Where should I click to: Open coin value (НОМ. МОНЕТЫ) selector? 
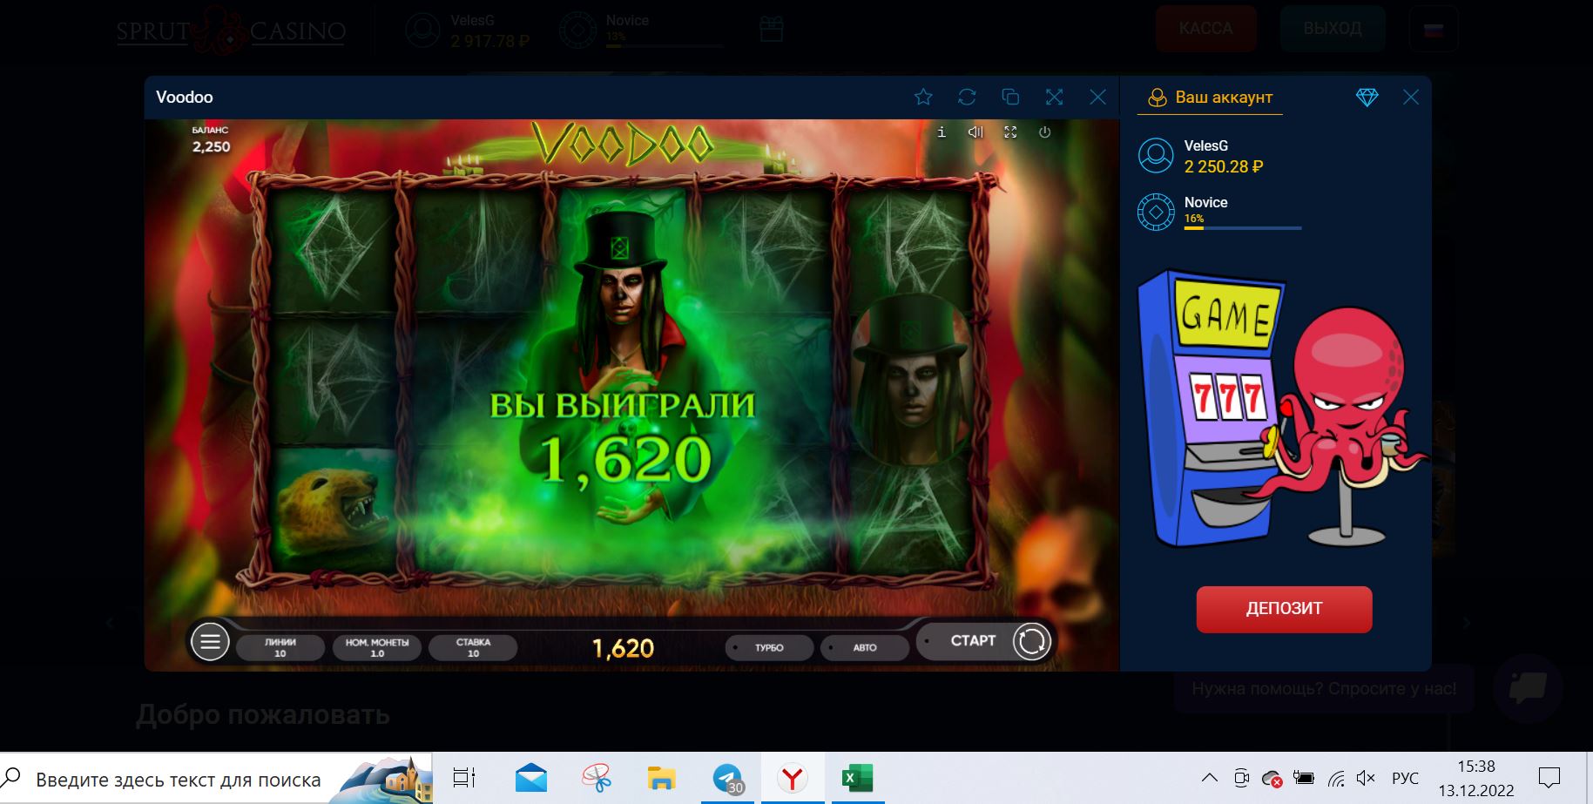pos(377,647)
